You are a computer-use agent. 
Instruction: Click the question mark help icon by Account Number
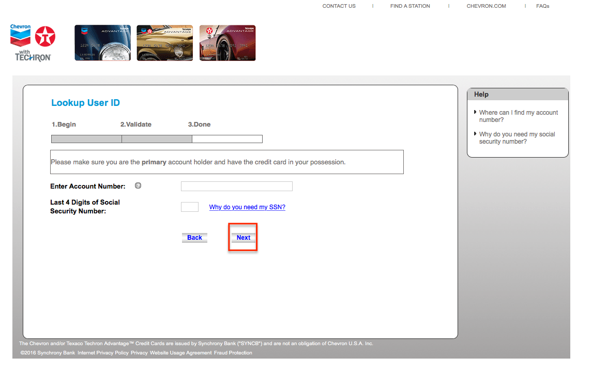pos(138,186)
